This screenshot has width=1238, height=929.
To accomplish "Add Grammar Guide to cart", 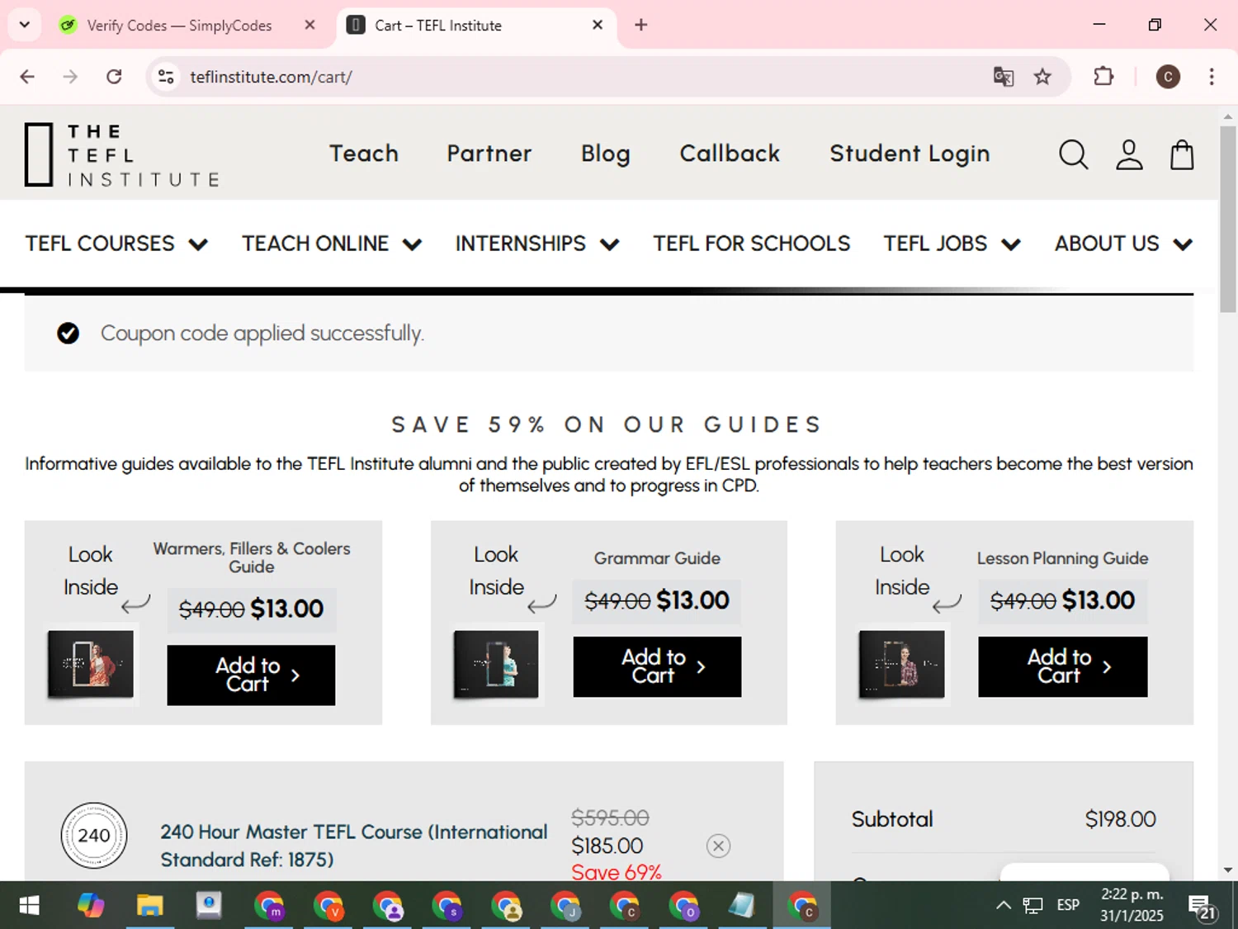I will (x=657, y=666).
